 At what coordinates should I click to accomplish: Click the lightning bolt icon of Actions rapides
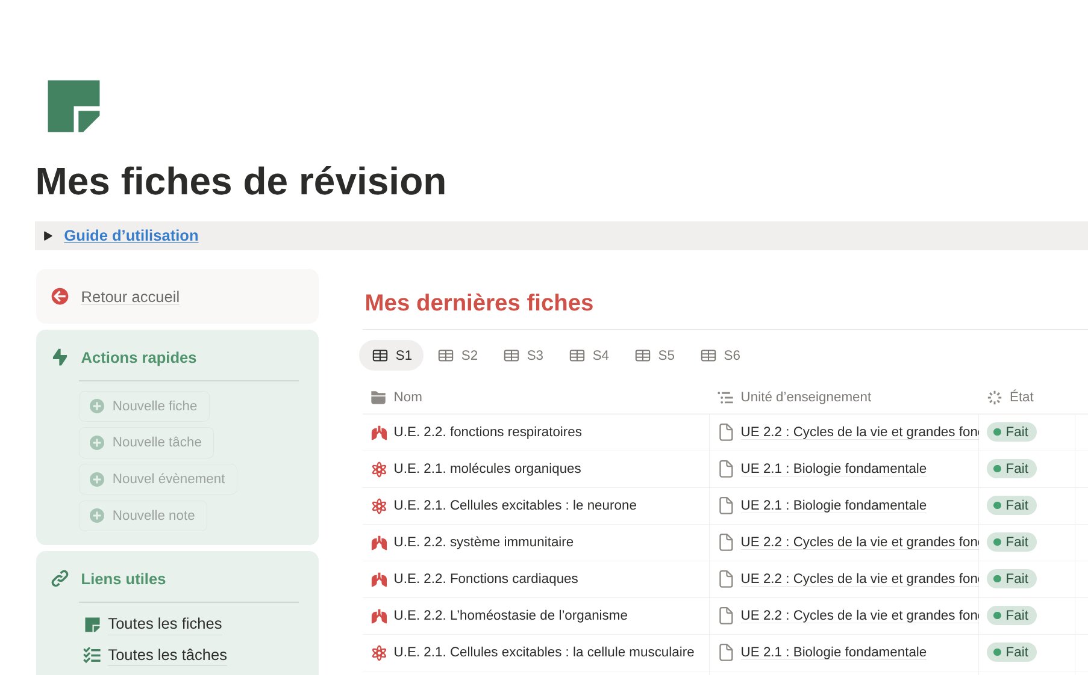(60, 357)
